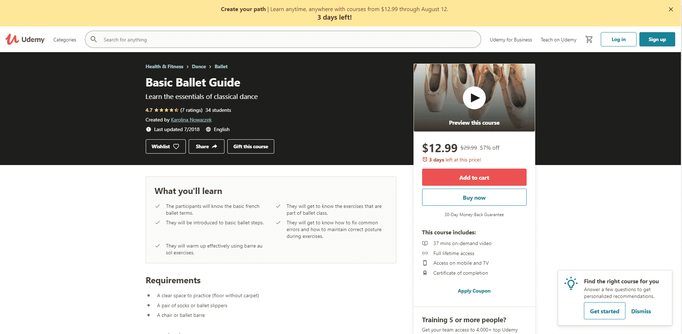The height and width of the screenshot is (334, 682).
Task: Click Buy now
Action: tap(474, 197)
